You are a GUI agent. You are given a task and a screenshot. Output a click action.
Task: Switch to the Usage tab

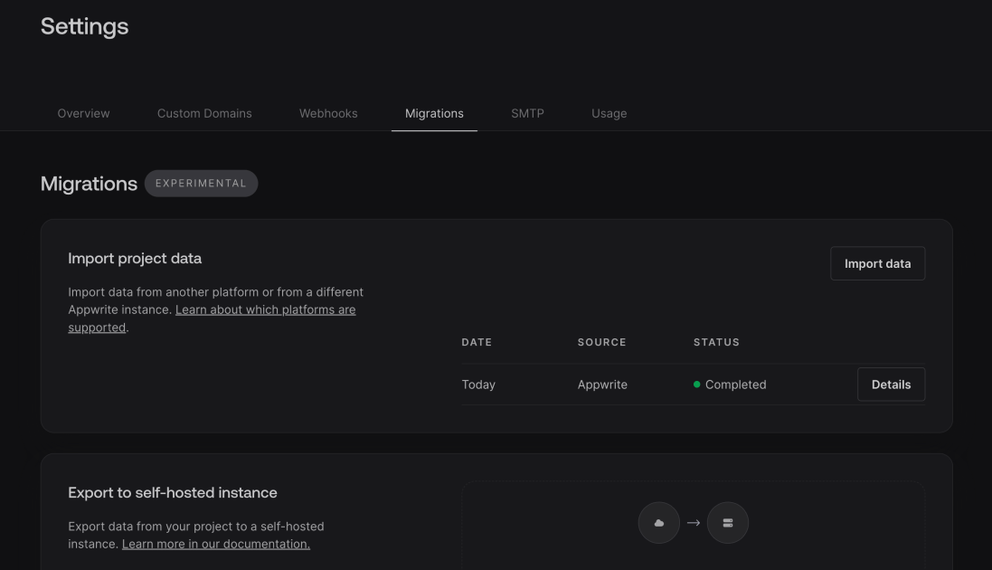(609, 113)
